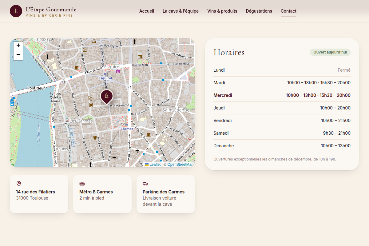
Task: Click the Horaires heading
Action: (229, 52)
